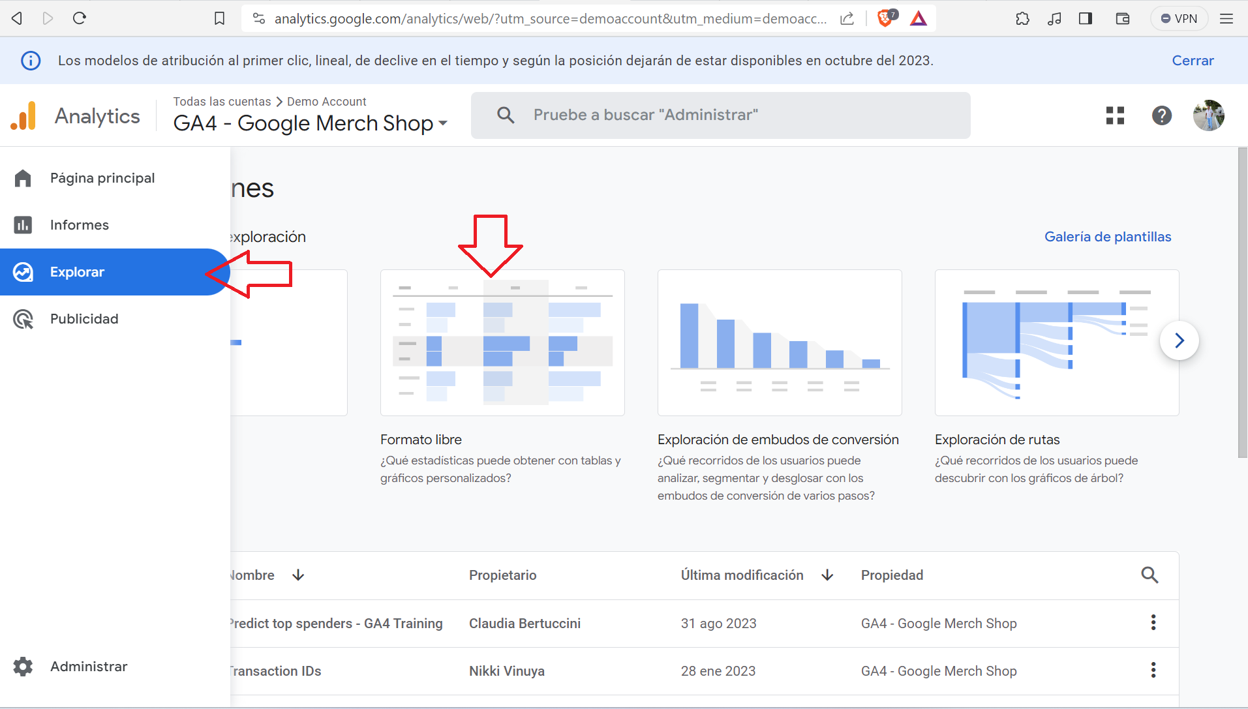The width and height of the screenshot is (1248, 709).
Task: Expand the GA4 - Google Merch Shop property selector
Action: [311, 123]
